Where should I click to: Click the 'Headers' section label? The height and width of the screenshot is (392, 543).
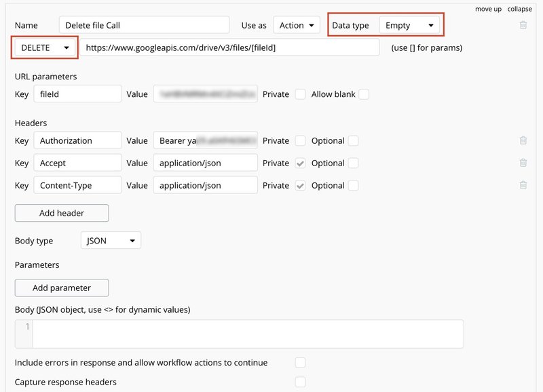coord(31,123)
